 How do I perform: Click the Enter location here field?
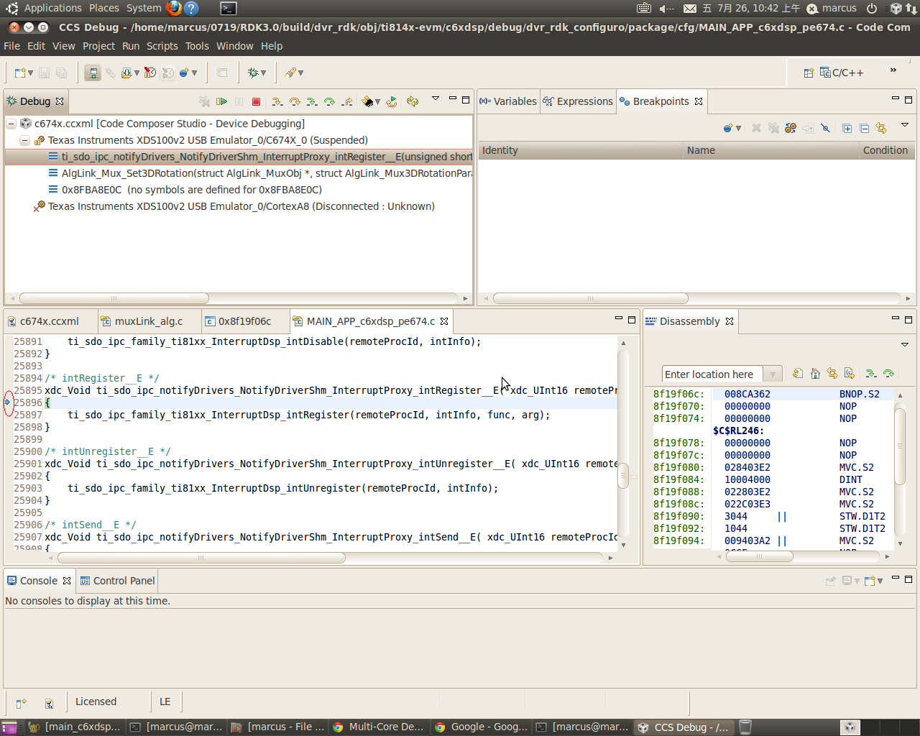click(712, 374)
